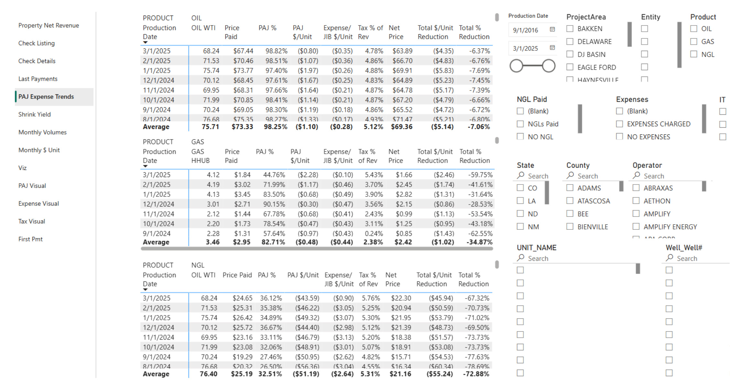Image resolution: width=744 pixels, height=391 pixels.
Task: Select the OIL row dated 12/1/2024
Action: click(x=316, y=80)
